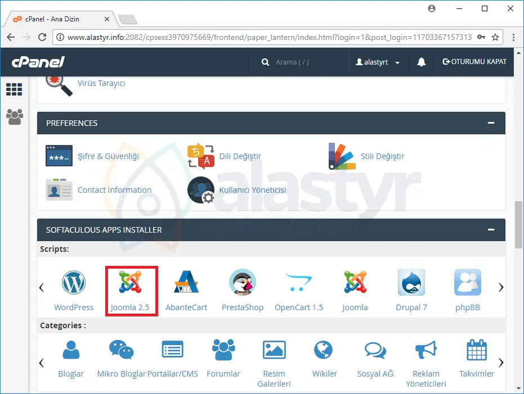Open the Takvimler calendar icon
This screenshot has height=394, width=524.
point(477,350)
